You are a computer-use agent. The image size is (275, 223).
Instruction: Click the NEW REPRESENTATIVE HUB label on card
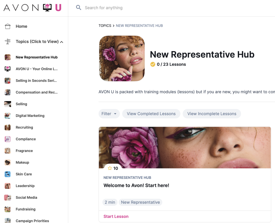[127, 178]
